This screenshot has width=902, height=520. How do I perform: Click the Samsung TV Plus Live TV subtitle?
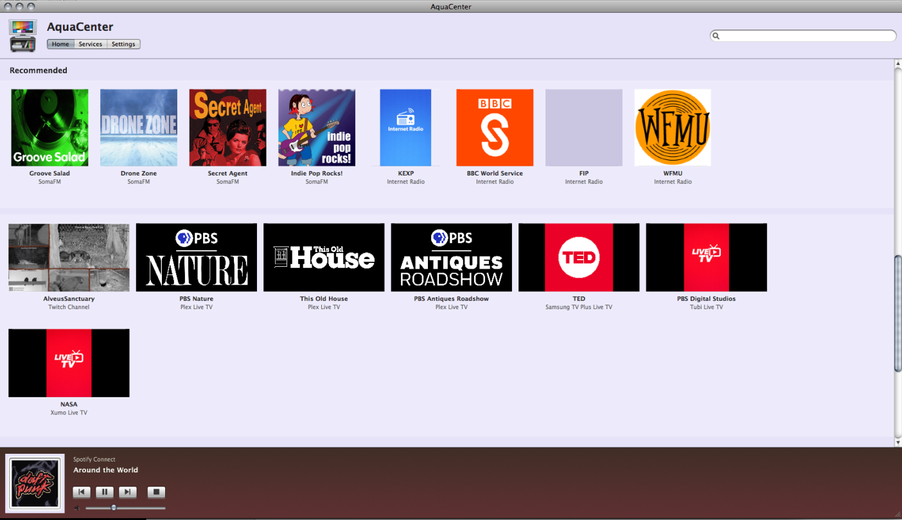[579, 307]
